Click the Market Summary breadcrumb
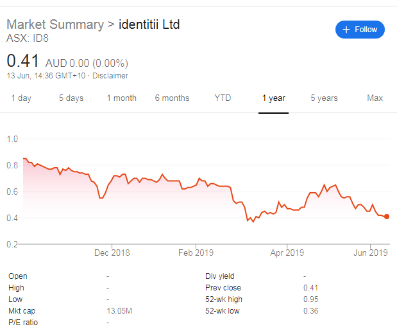Viewport: 397px width, 329px height. click(55, 24)
